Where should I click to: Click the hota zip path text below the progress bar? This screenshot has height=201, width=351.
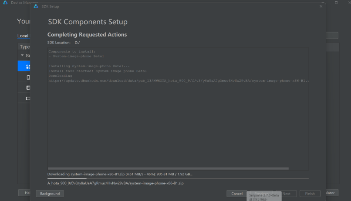[x=115, y=183]
